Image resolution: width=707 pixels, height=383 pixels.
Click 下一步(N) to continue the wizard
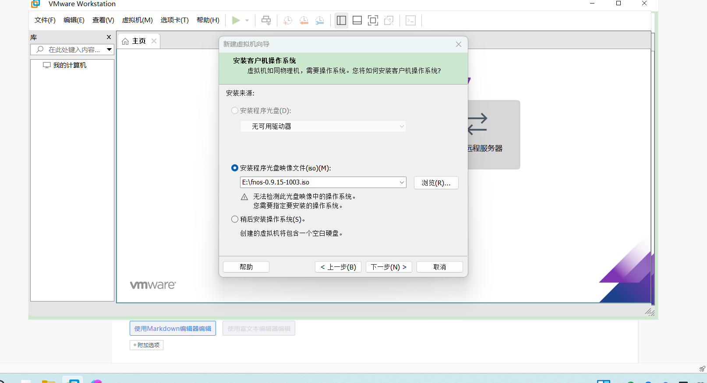tap(389, 267)
